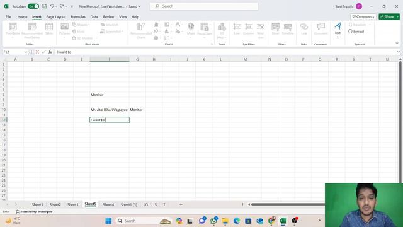Open the File menu tab
The width and height of the screenshot is (403, 227).
click(x=8, y=17)
